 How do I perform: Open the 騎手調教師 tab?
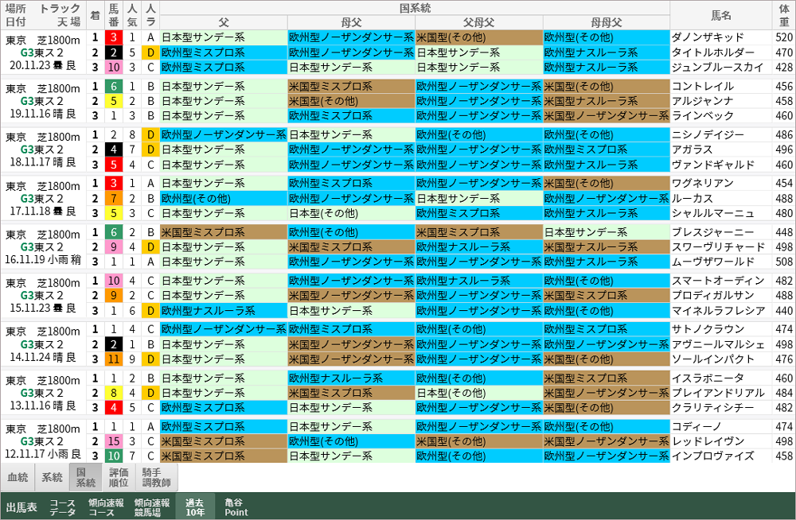click(x=157, y=477)
